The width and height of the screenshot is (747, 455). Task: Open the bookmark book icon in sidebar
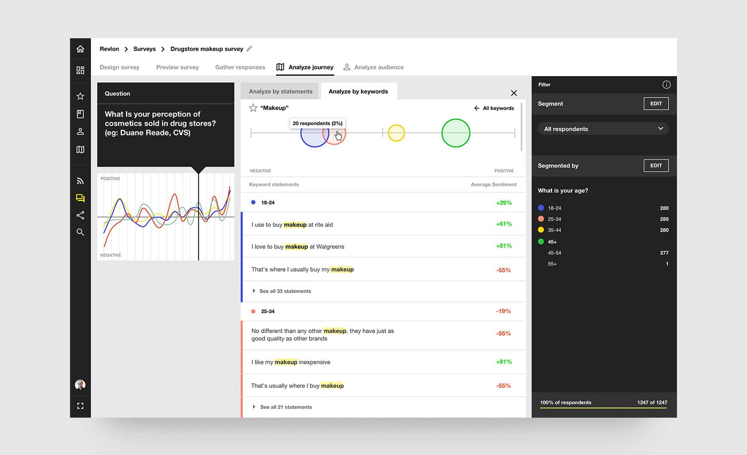80,114
